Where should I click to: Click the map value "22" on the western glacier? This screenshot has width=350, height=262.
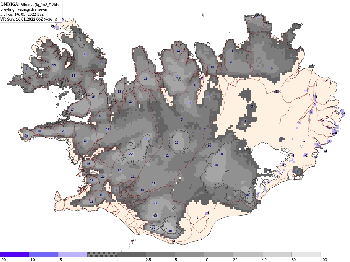click(x=131, y=154)
